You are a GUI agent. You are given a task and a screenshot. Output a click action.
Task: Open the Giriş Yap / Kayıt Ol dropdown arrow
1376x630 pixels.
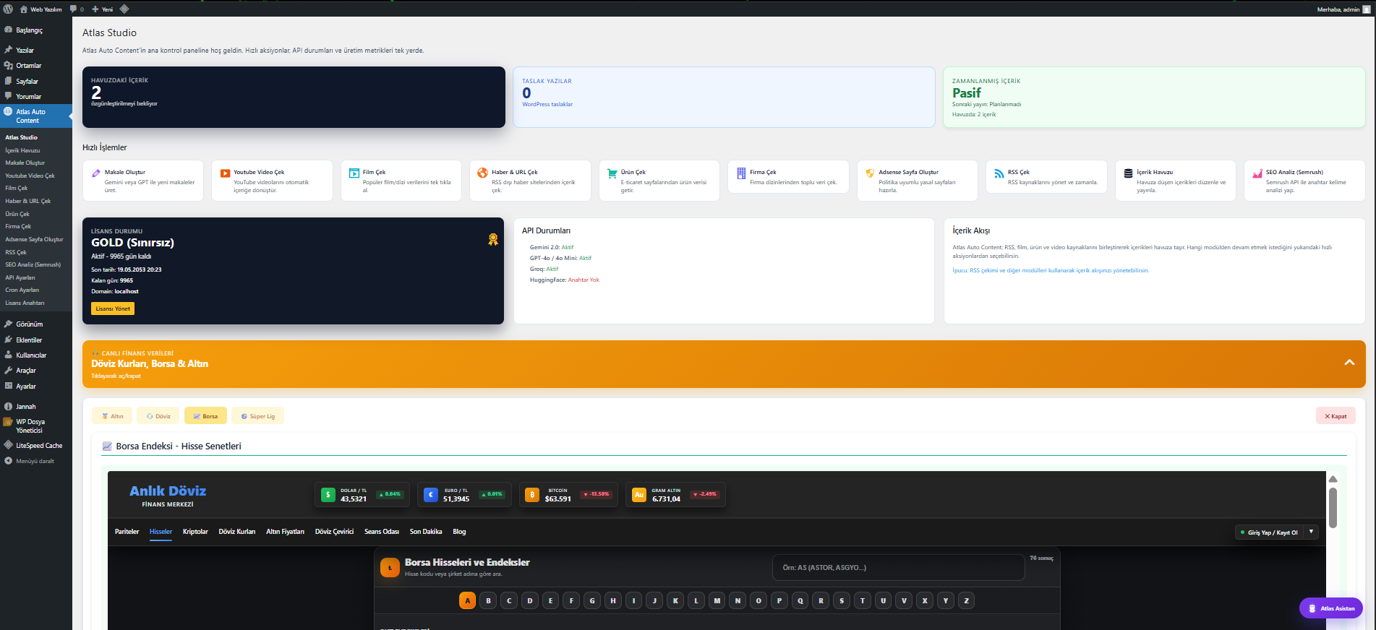click(1311, 532)
